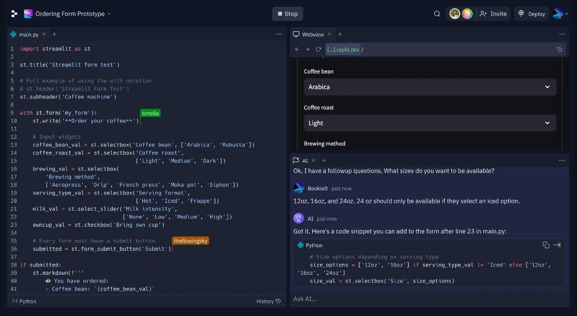Click the replit.dev URL address bar

[445, 50]
